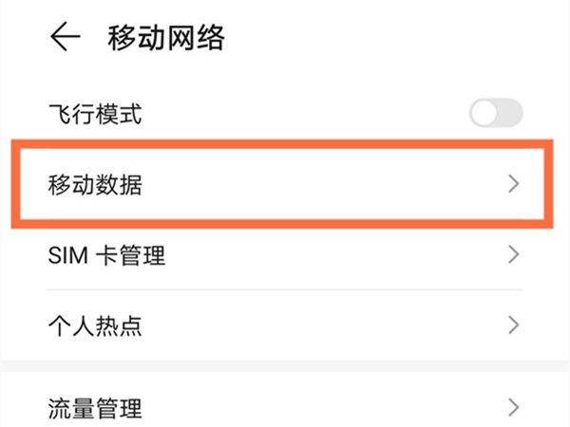The image size is (570, 427).
Task: Tap the arrow icon beside 流量管理
Action: coord(513,407)
